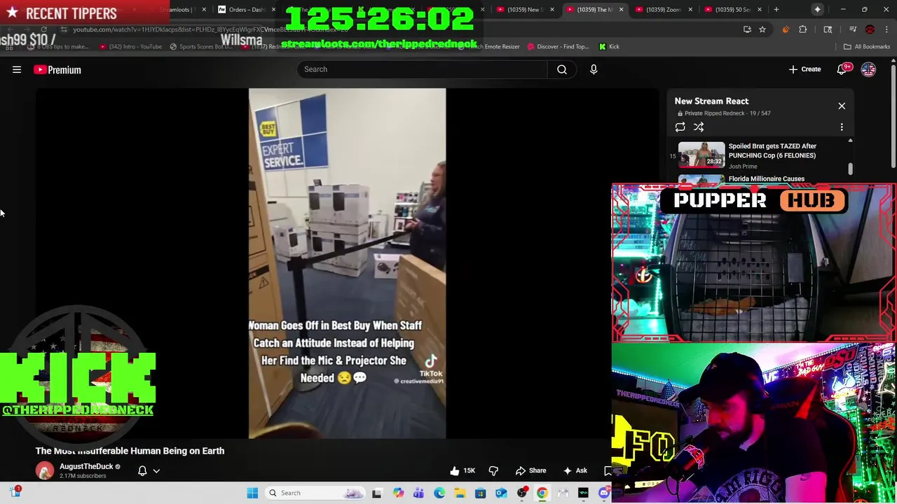Image resolution: width=897 pixels, height=504 pixels.
Task: Share this video
Action: click(x=530, y=470)
